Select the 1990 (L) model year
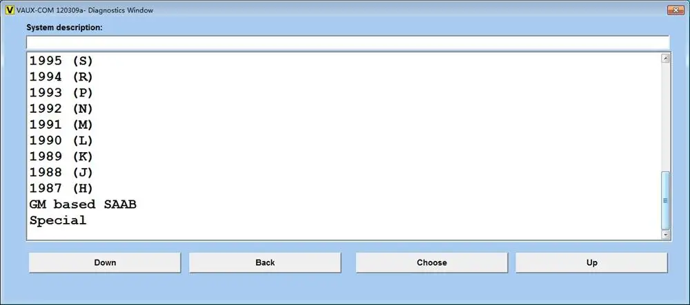 (61, 141)
